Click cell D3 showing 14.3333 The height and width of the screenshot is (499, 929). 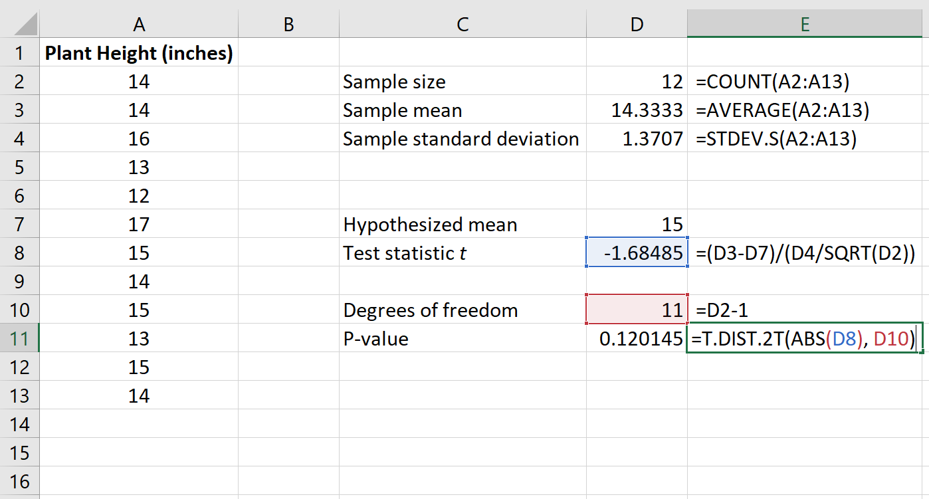tap(637, 110)
